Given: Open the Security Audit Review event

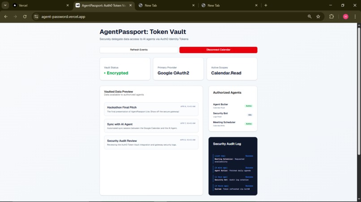Looking at the screenshot, I should 151,142.
